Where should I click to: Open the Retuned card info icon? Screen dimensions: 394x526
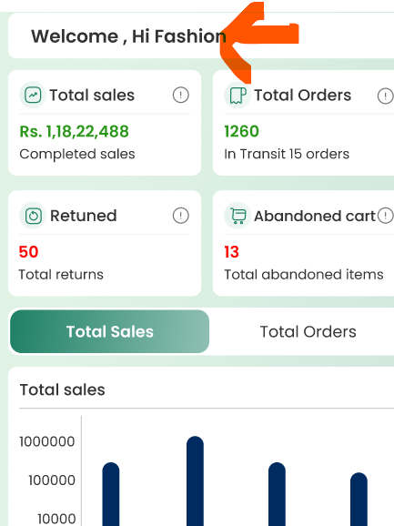(181, 216)
